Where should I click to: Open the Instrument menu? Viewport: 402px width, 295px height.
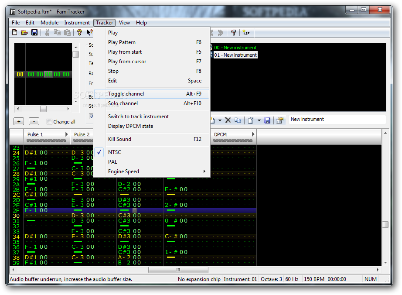(x=77, y=23)
